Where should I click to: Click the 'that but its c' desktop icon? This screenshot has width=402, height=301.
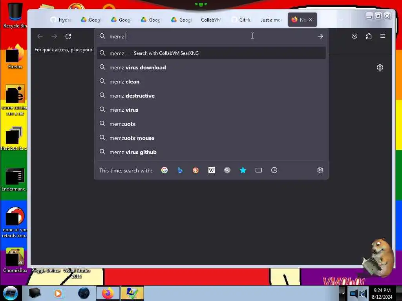[x=14, y=138]
